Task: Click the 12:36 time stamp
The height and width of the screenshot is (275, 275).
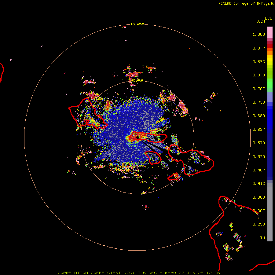Action: [213, 273]
